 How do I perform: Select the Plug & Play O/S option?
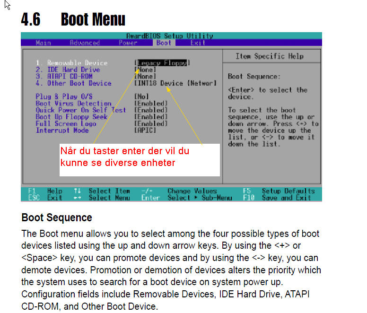point(64,96)
